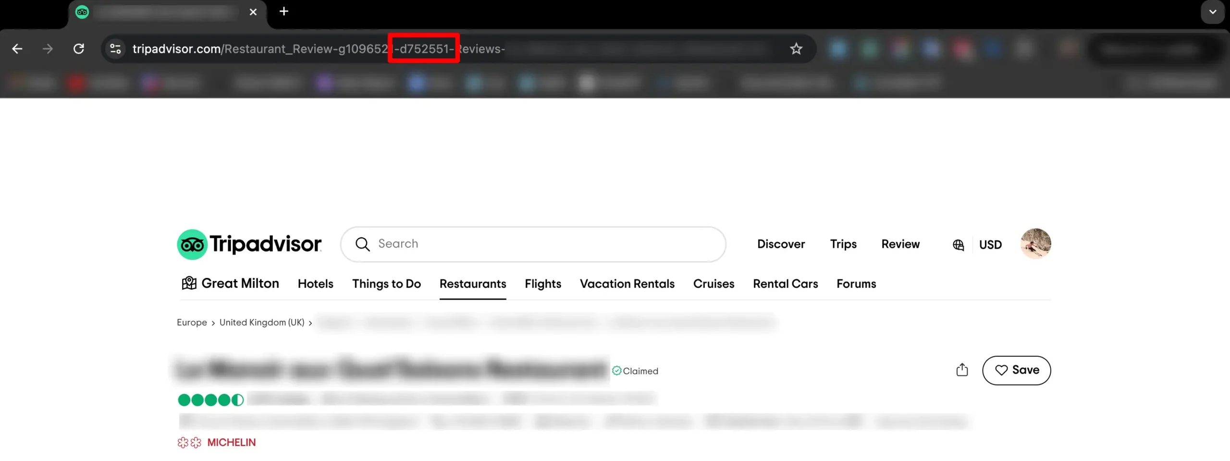
Task: Open a new browser tab with the plus icon
Action: (x=284, y=12)
